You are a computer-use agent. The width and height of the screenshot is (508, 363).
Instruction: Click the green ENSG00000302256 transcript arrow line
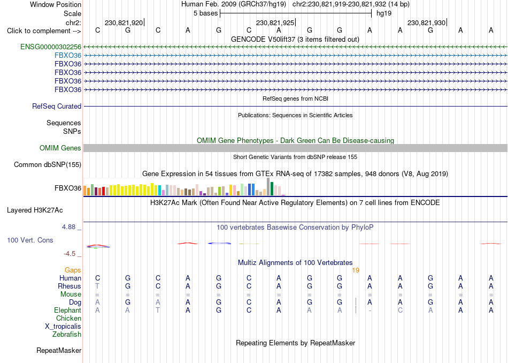295,47
